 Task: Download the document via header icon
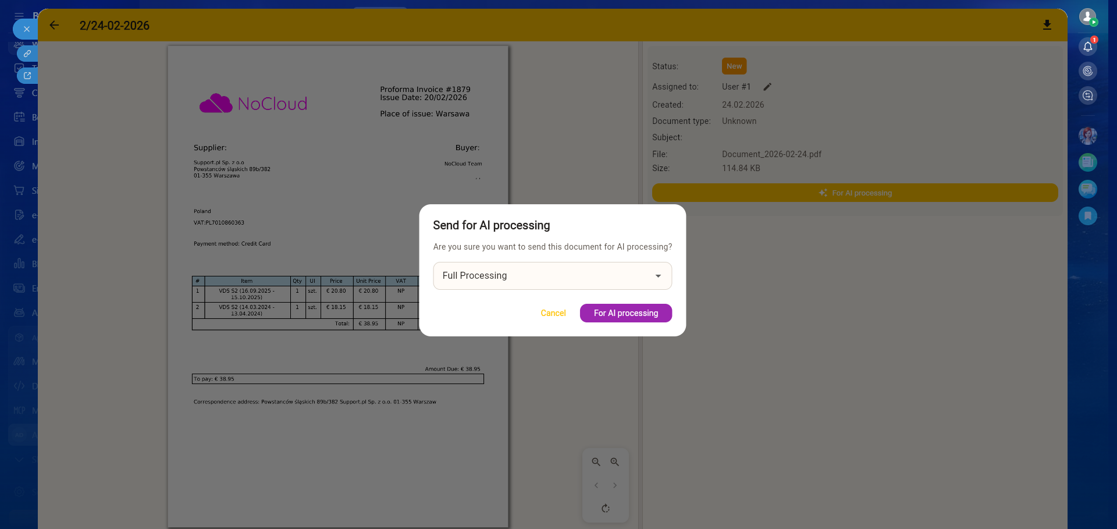(1047, 25)
